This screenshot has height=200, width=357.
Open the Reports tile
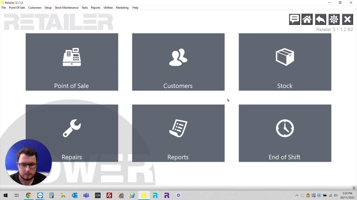point(178,133)
